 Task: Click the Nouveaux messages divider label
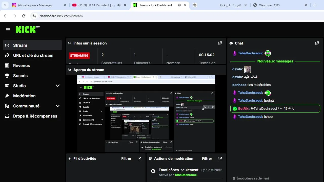275,61
